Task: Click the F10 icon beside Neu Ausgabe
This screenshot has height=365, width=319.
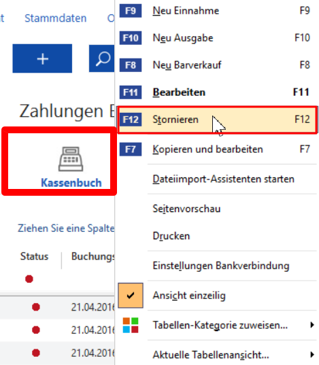Action: click(x=131, y=38)
